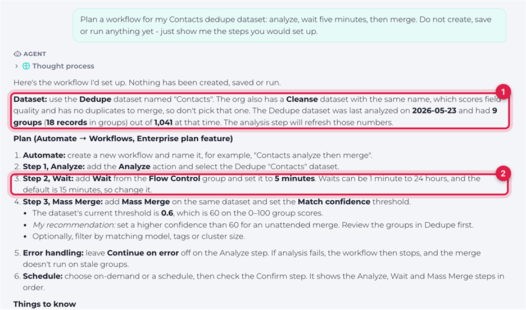Click the Things to know heading
Screen dimensions: 526x310
pos(44,304)
